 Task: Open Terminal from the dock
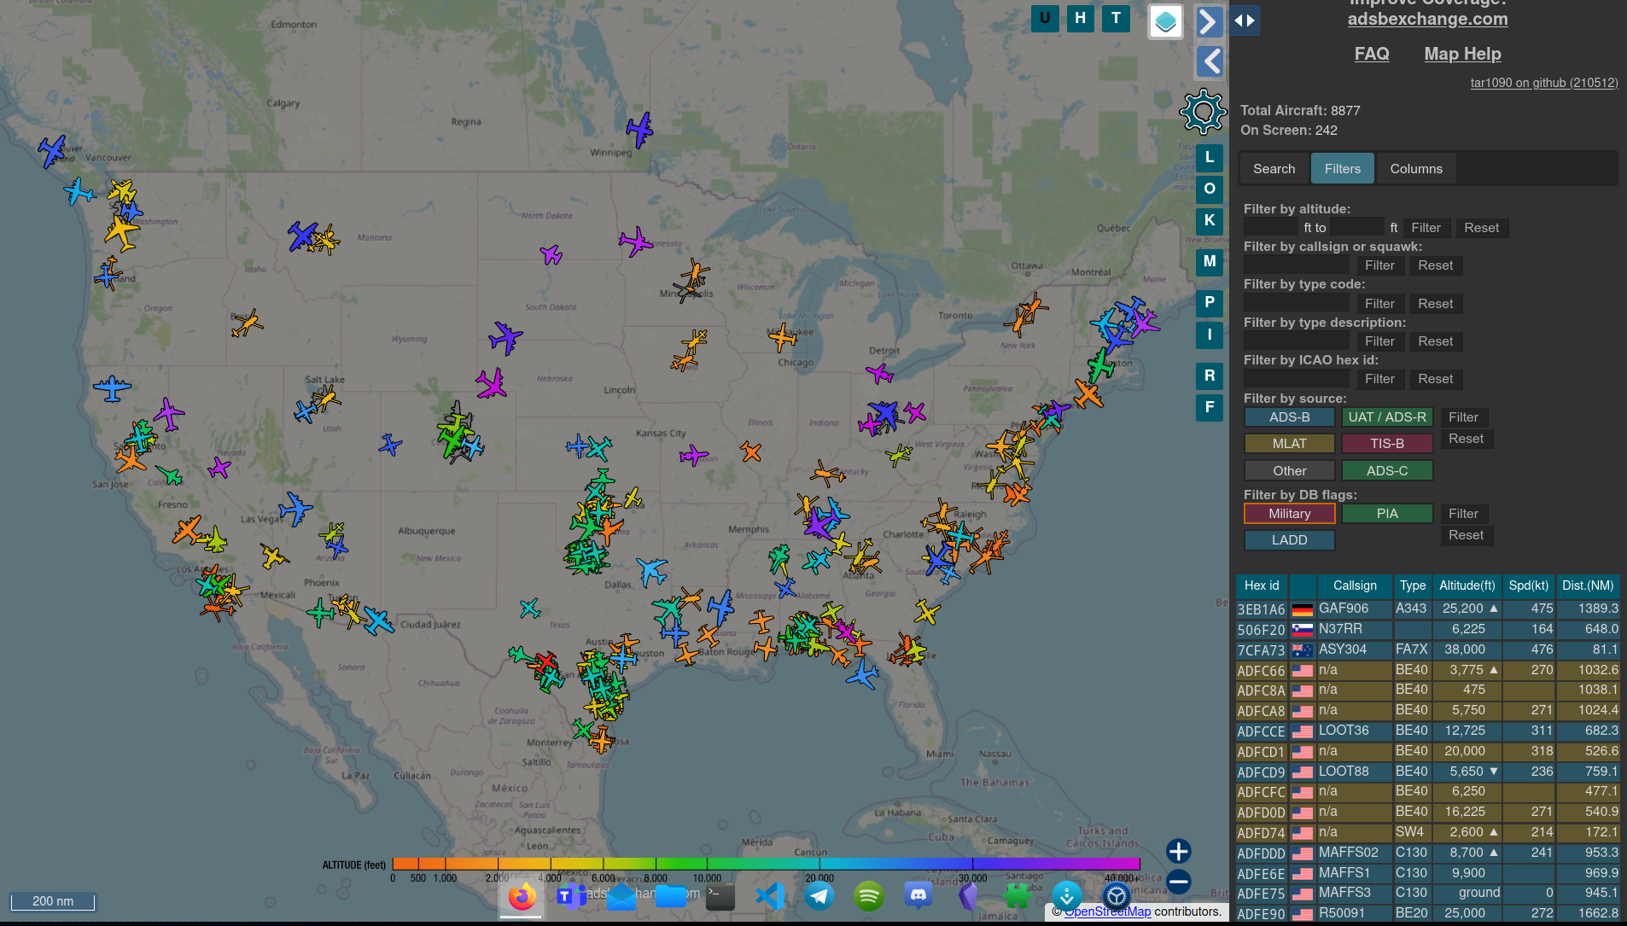720,896
